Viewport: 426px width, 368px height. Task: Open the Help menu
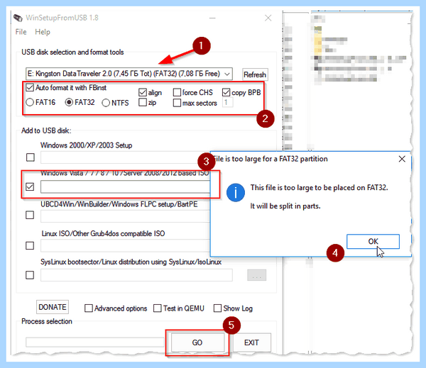tap(43, 32)
